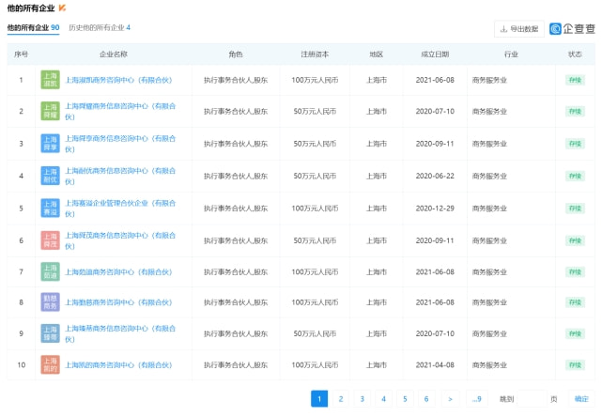This screenshot has width=602, height=417.
Task: Open the company name link in row 9
Action: click(120, 333)
